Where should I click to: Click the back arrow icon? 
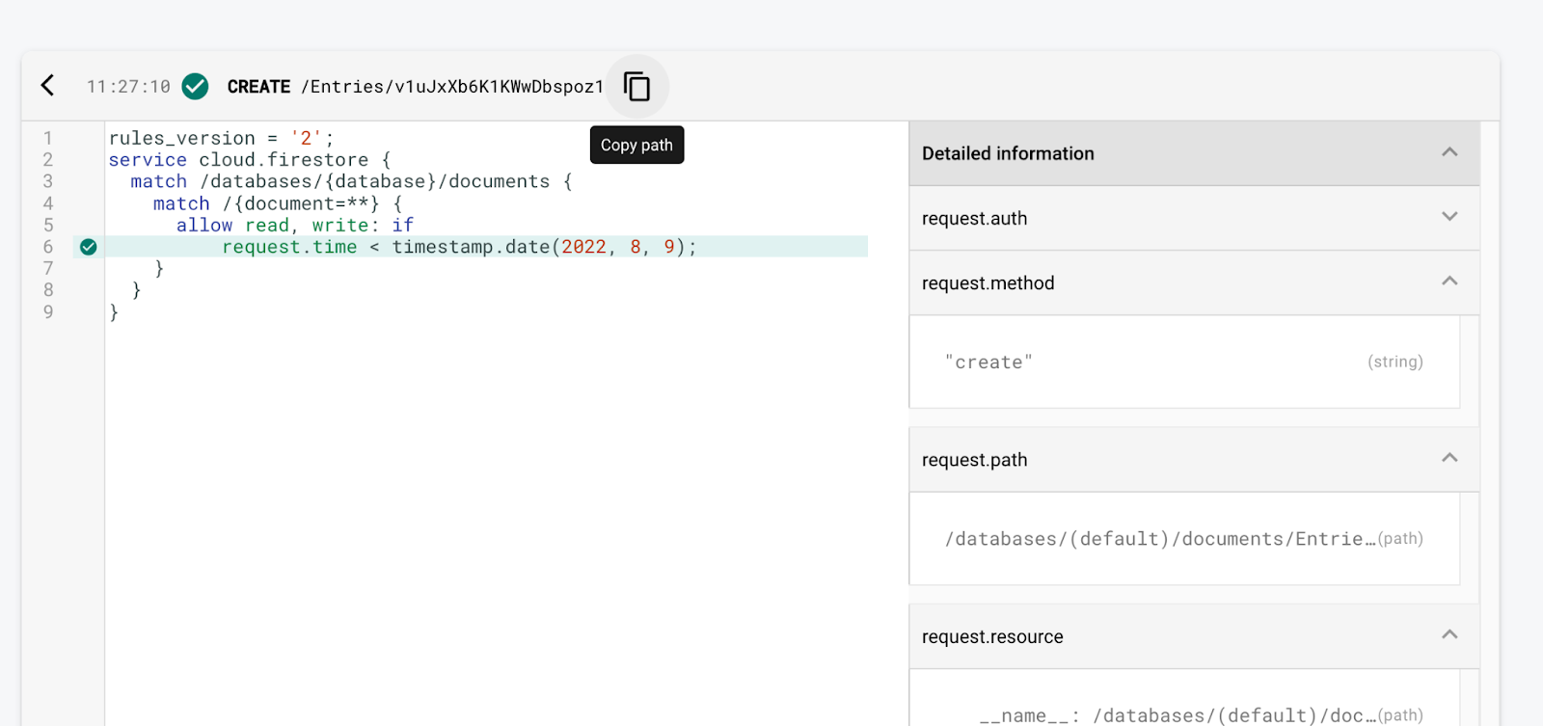47,86
